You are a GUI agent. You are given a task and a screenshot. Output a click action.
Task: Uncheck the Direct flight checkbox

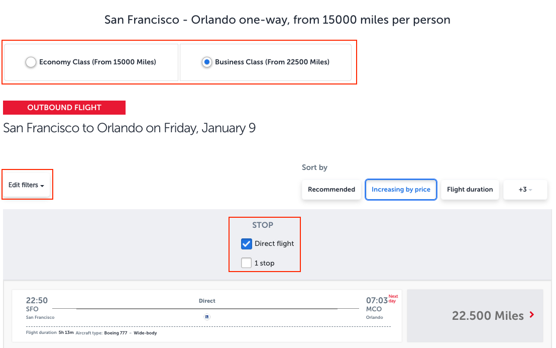click(x=246, y=243)
